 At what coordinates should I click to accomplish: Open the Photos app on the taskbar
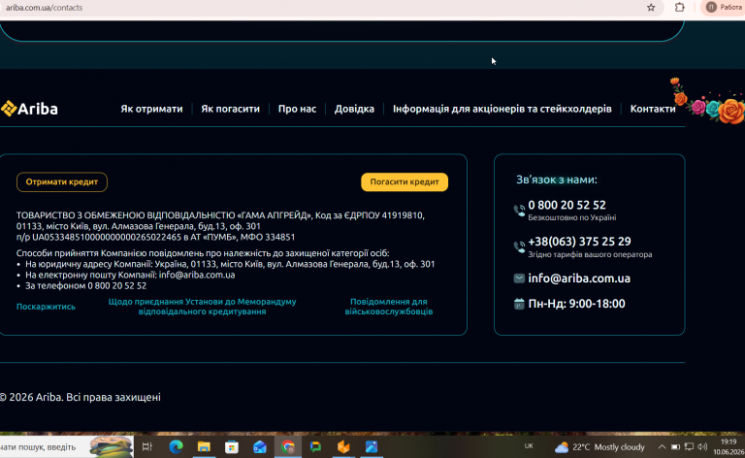pyautogui.click(x=372, y=447)
